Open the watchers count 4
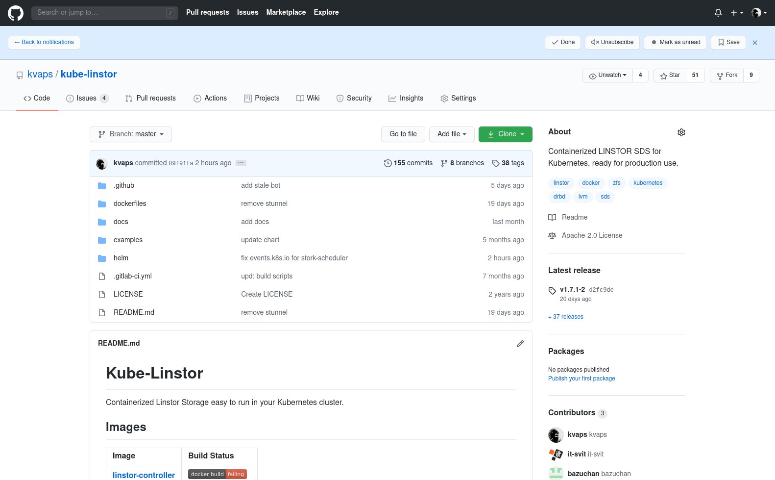 640,76
